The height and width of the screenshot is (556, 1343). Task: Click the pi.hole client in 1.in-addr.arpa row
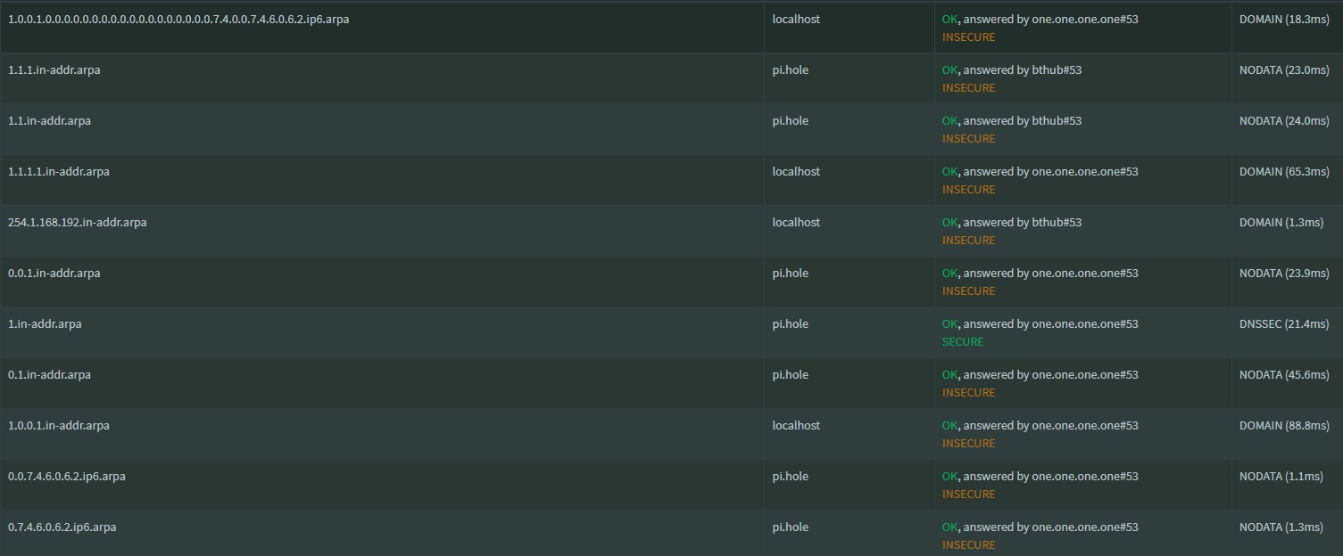[791, 323]
